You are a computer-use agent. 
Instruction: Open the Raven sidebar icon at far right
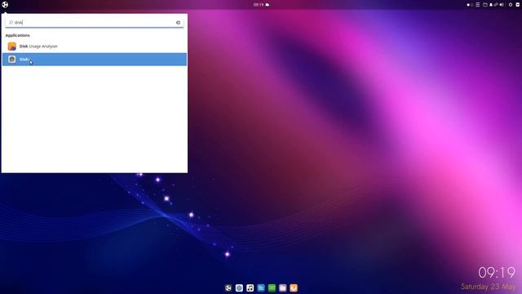[x=518, y=5]
